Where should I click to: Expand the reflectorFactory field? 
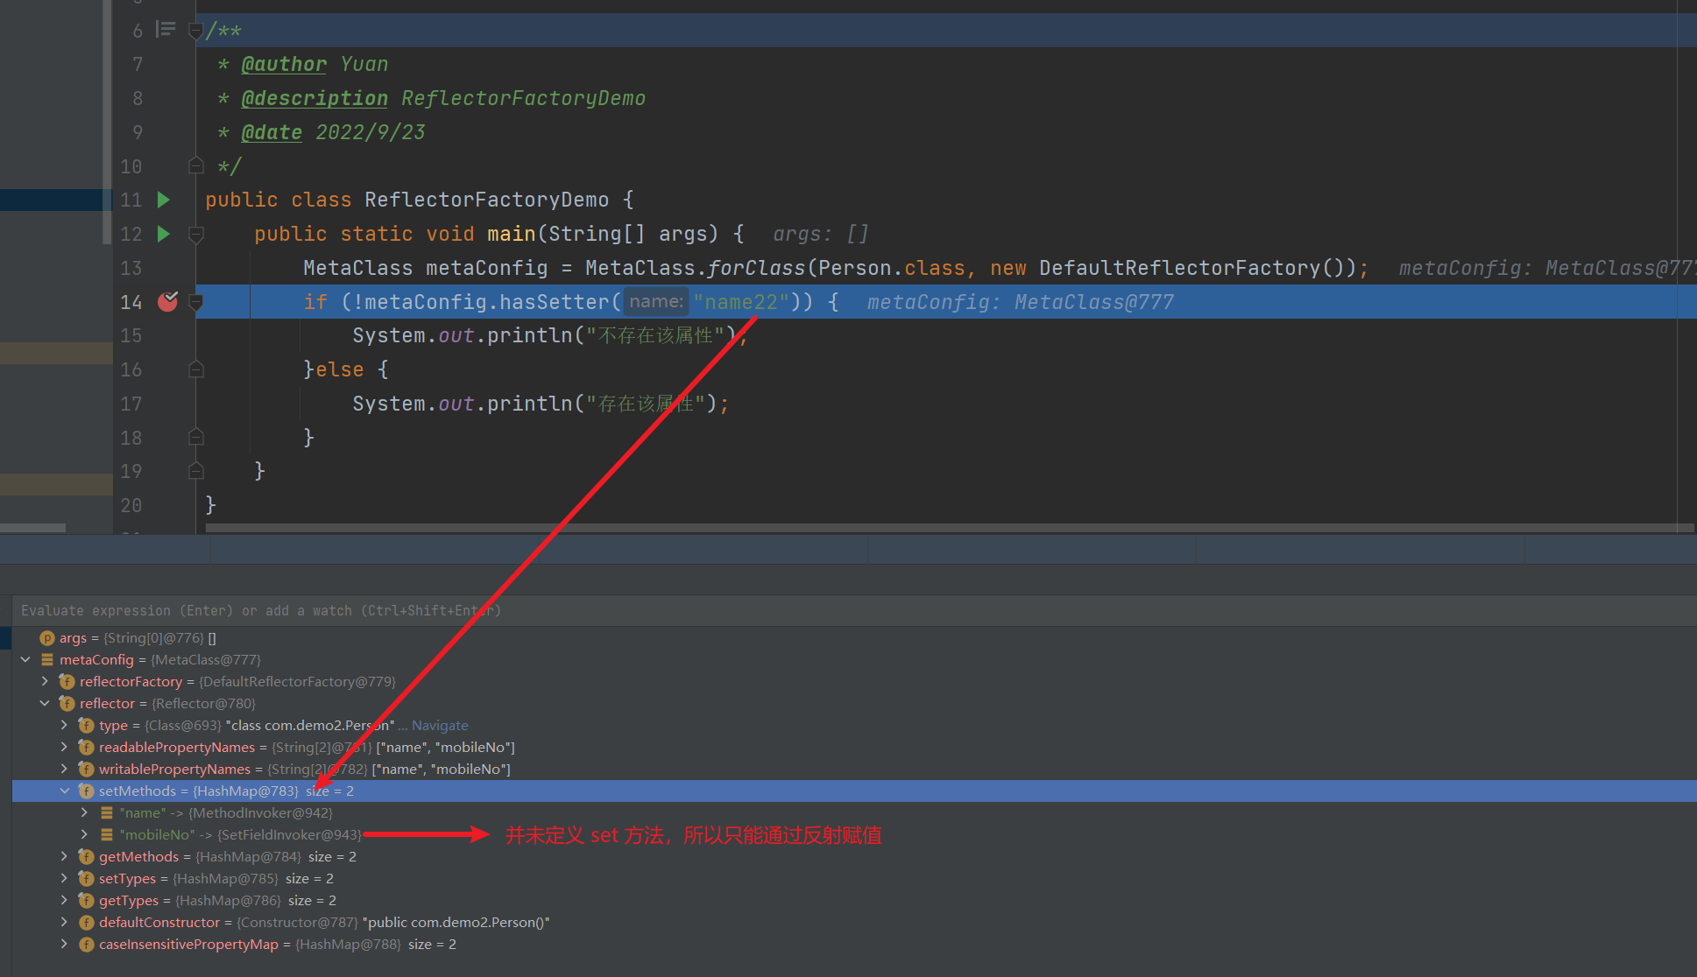45,681
